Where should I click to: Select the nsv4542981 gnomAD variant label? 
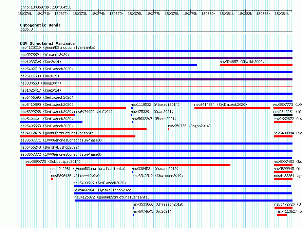88,169
